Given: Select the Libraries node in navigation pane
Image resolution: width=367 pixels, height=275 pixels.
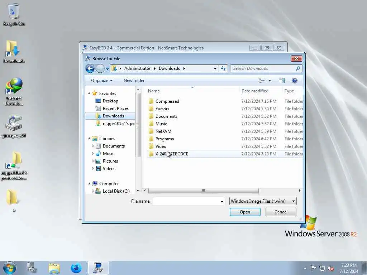Looking at the screenshot, I should click(107, 139).
